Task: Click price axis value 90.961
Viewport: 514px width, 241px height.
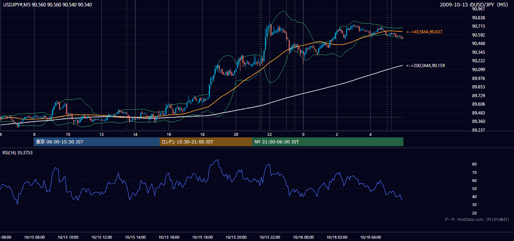Action: coord(479,9)
